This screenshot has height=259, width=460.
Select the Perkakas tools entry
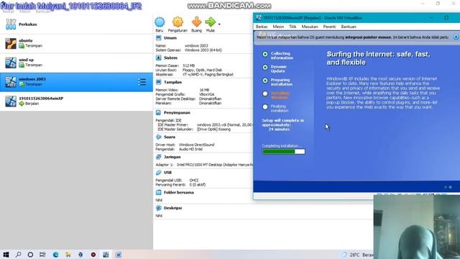[x=76, y=24]
